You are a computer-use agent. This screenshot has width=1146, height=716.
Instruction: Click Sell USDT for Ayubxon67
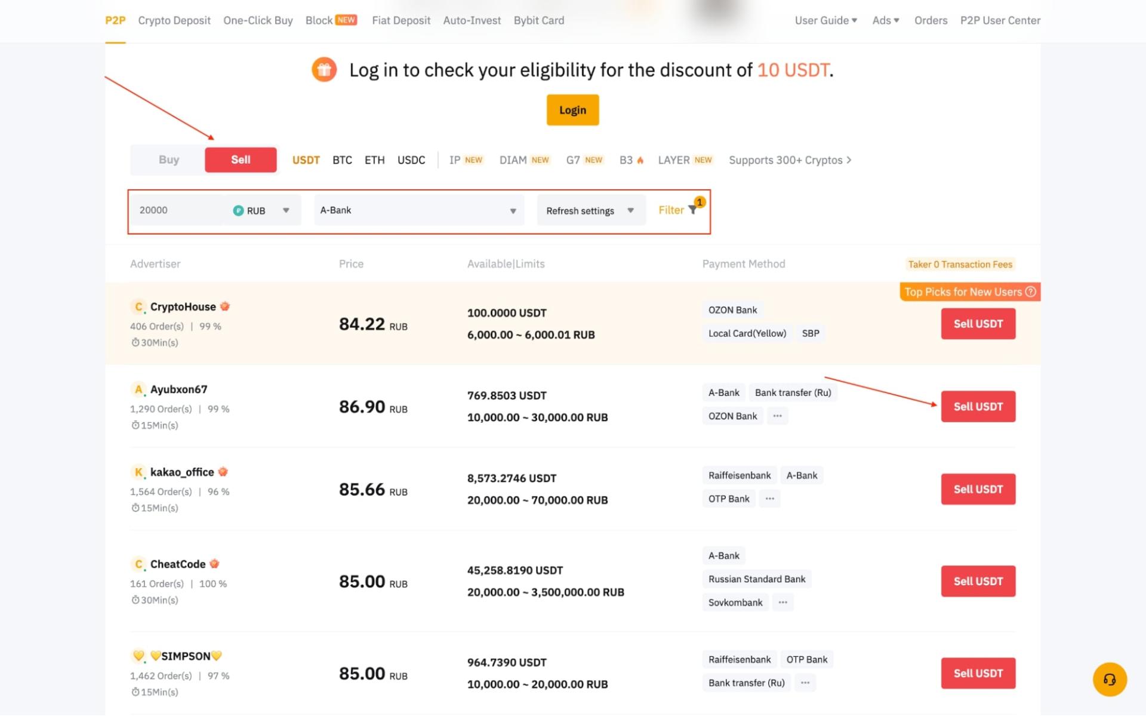click(978, 407)
